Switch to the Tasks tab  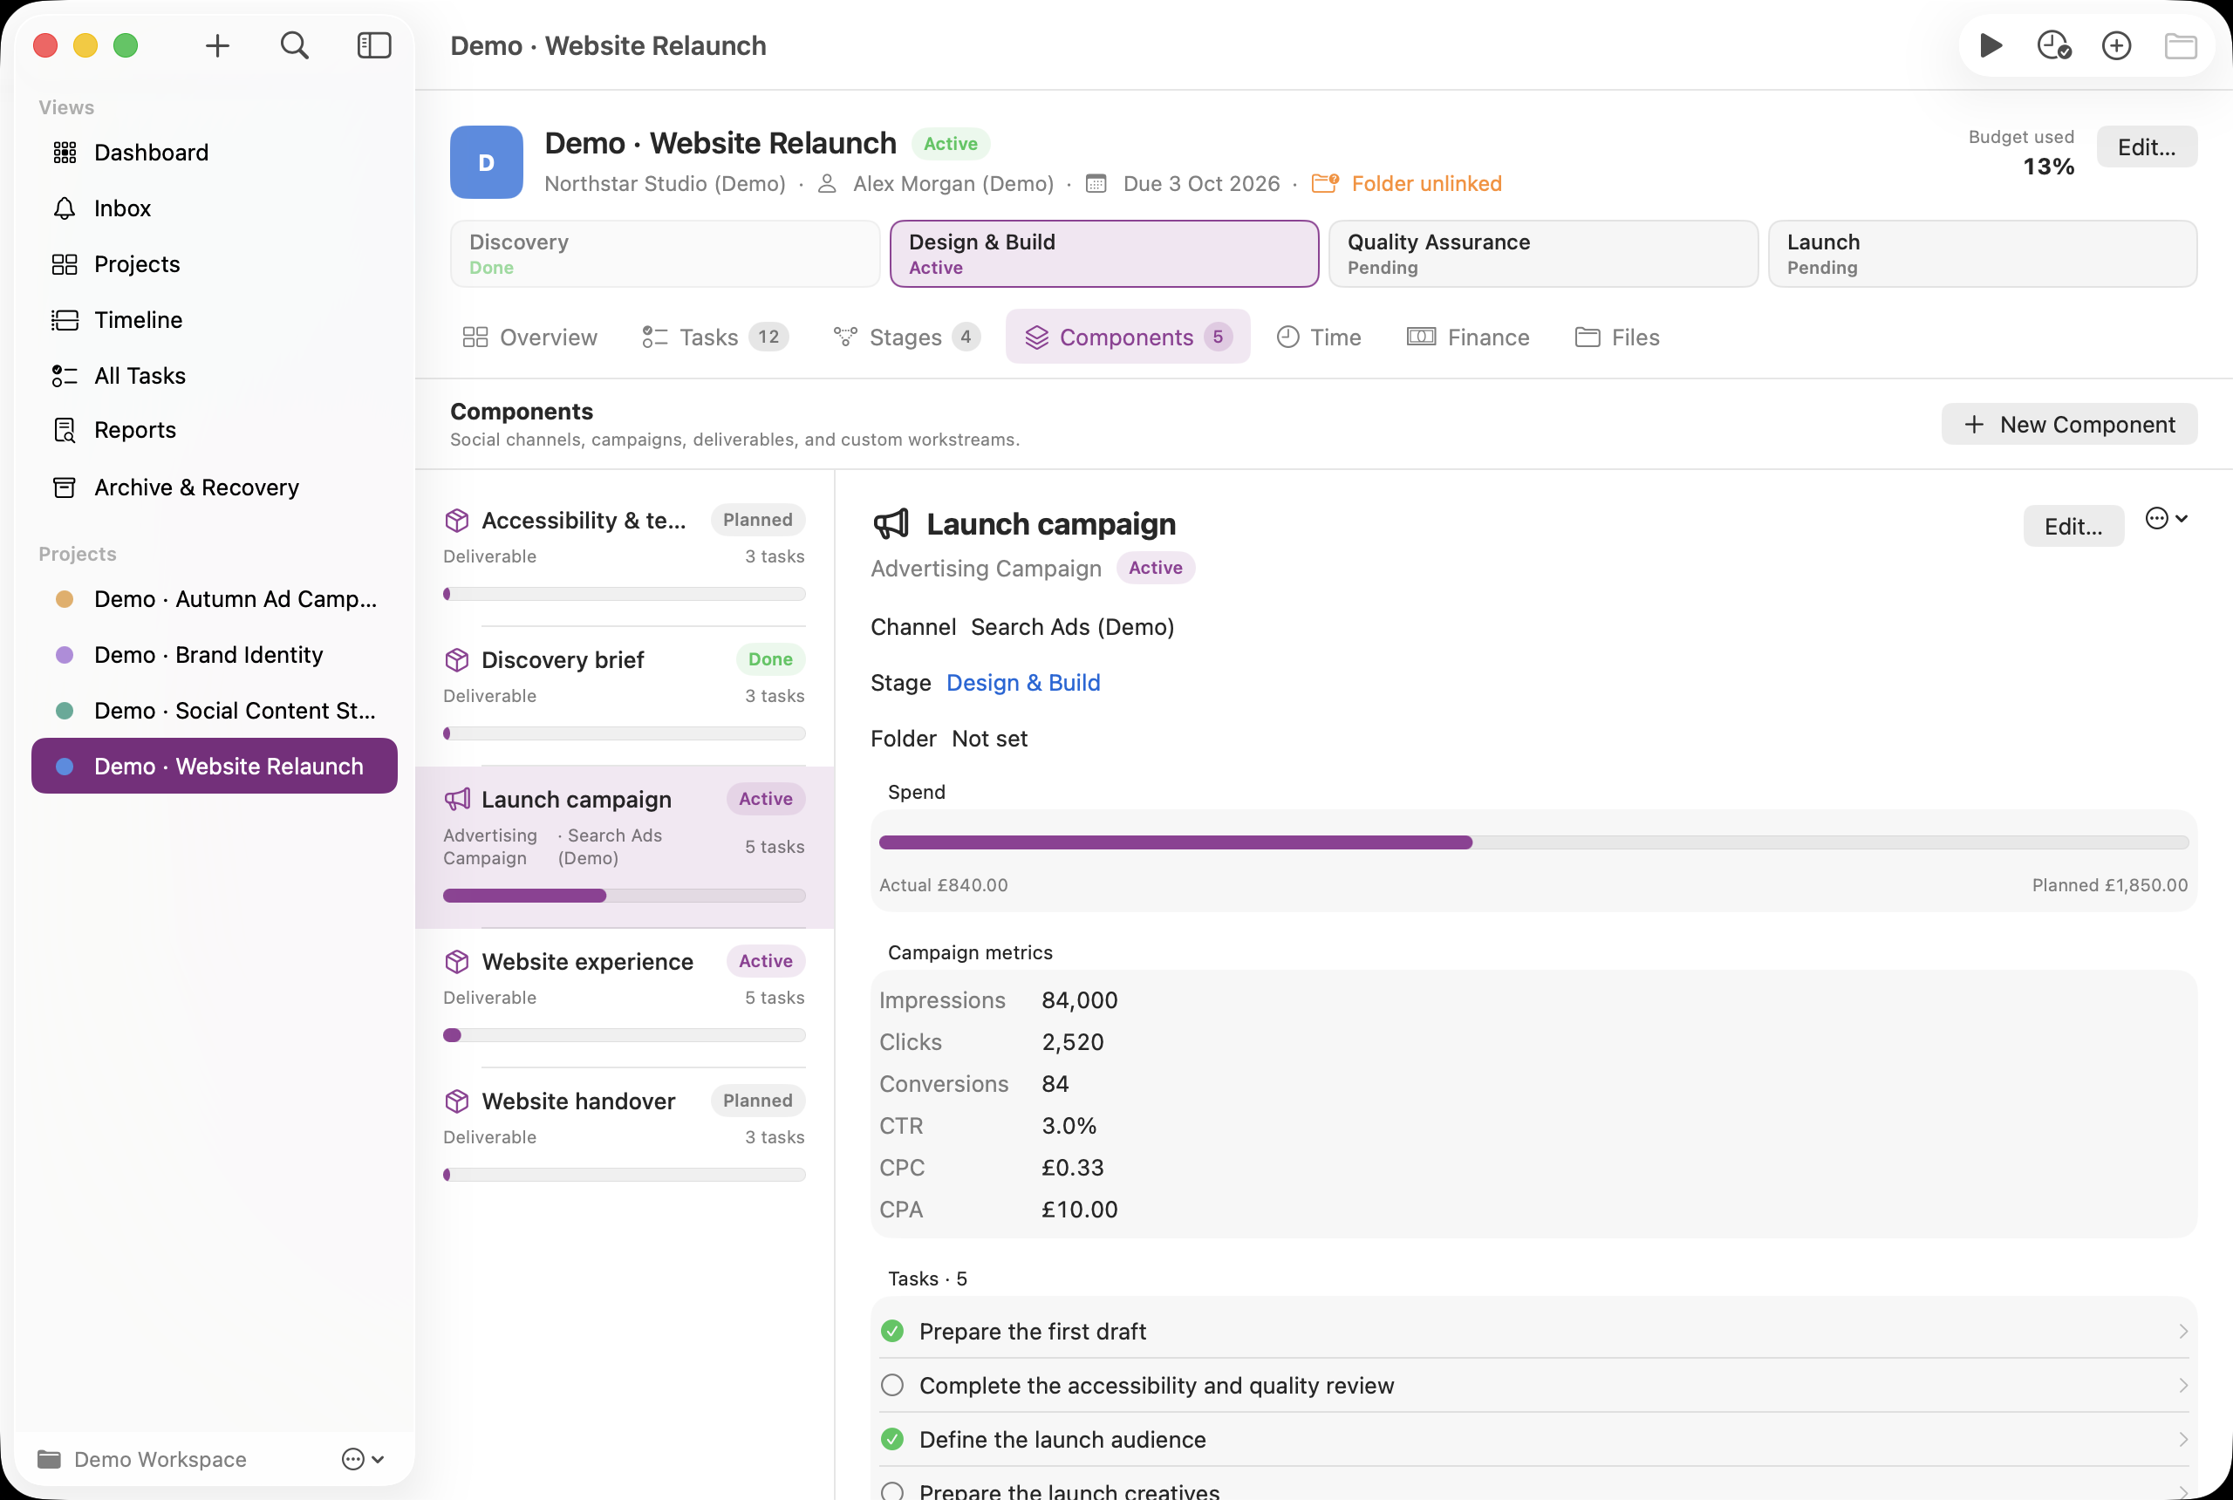(714, 337)
